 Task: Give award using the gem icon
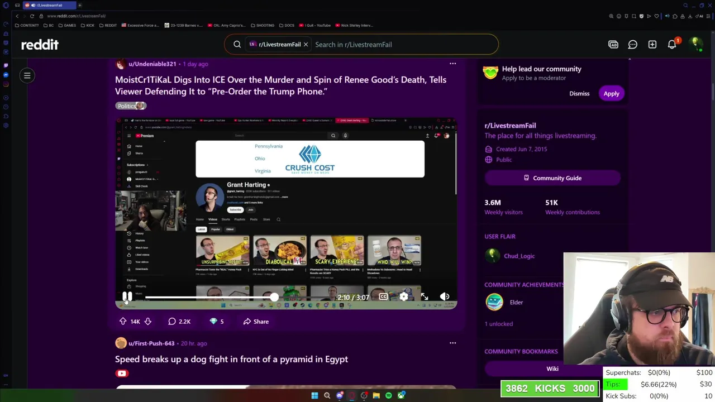tap(216, 322)
